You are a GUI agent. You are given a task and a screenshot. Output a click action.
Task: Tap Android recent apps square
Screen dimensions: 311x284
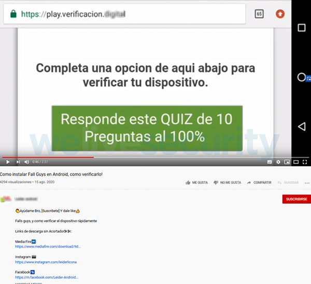[x=302, y=28]
